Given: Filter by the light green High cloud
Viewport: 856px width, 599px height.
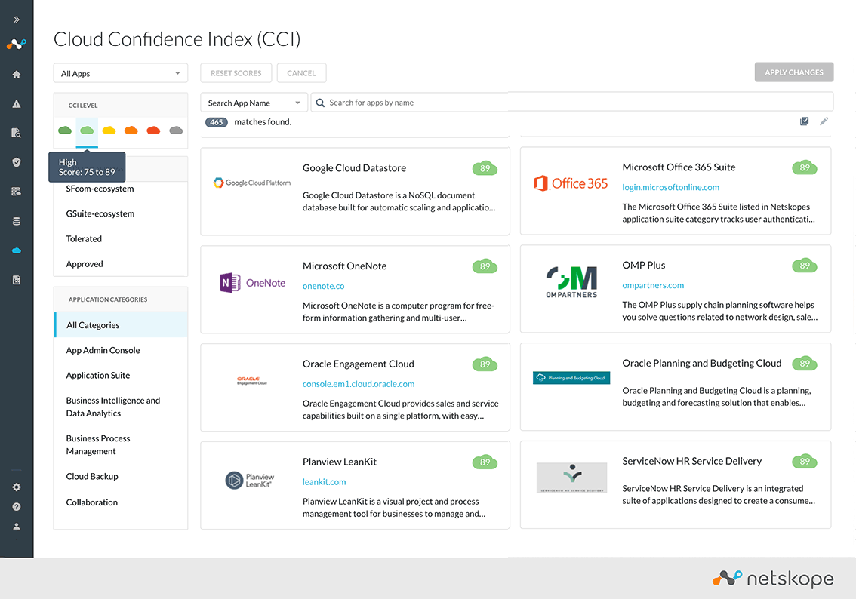Looking at the screenshot, I should 87,130.
